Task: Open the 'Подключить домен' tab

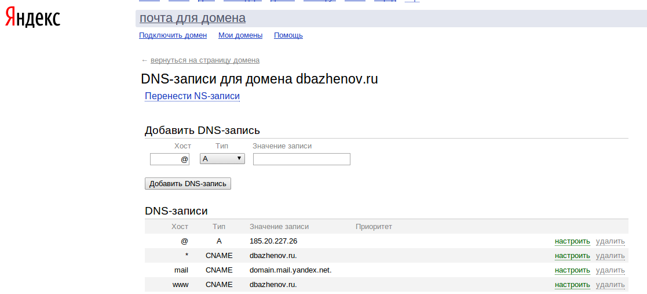Action: [173, 35]
